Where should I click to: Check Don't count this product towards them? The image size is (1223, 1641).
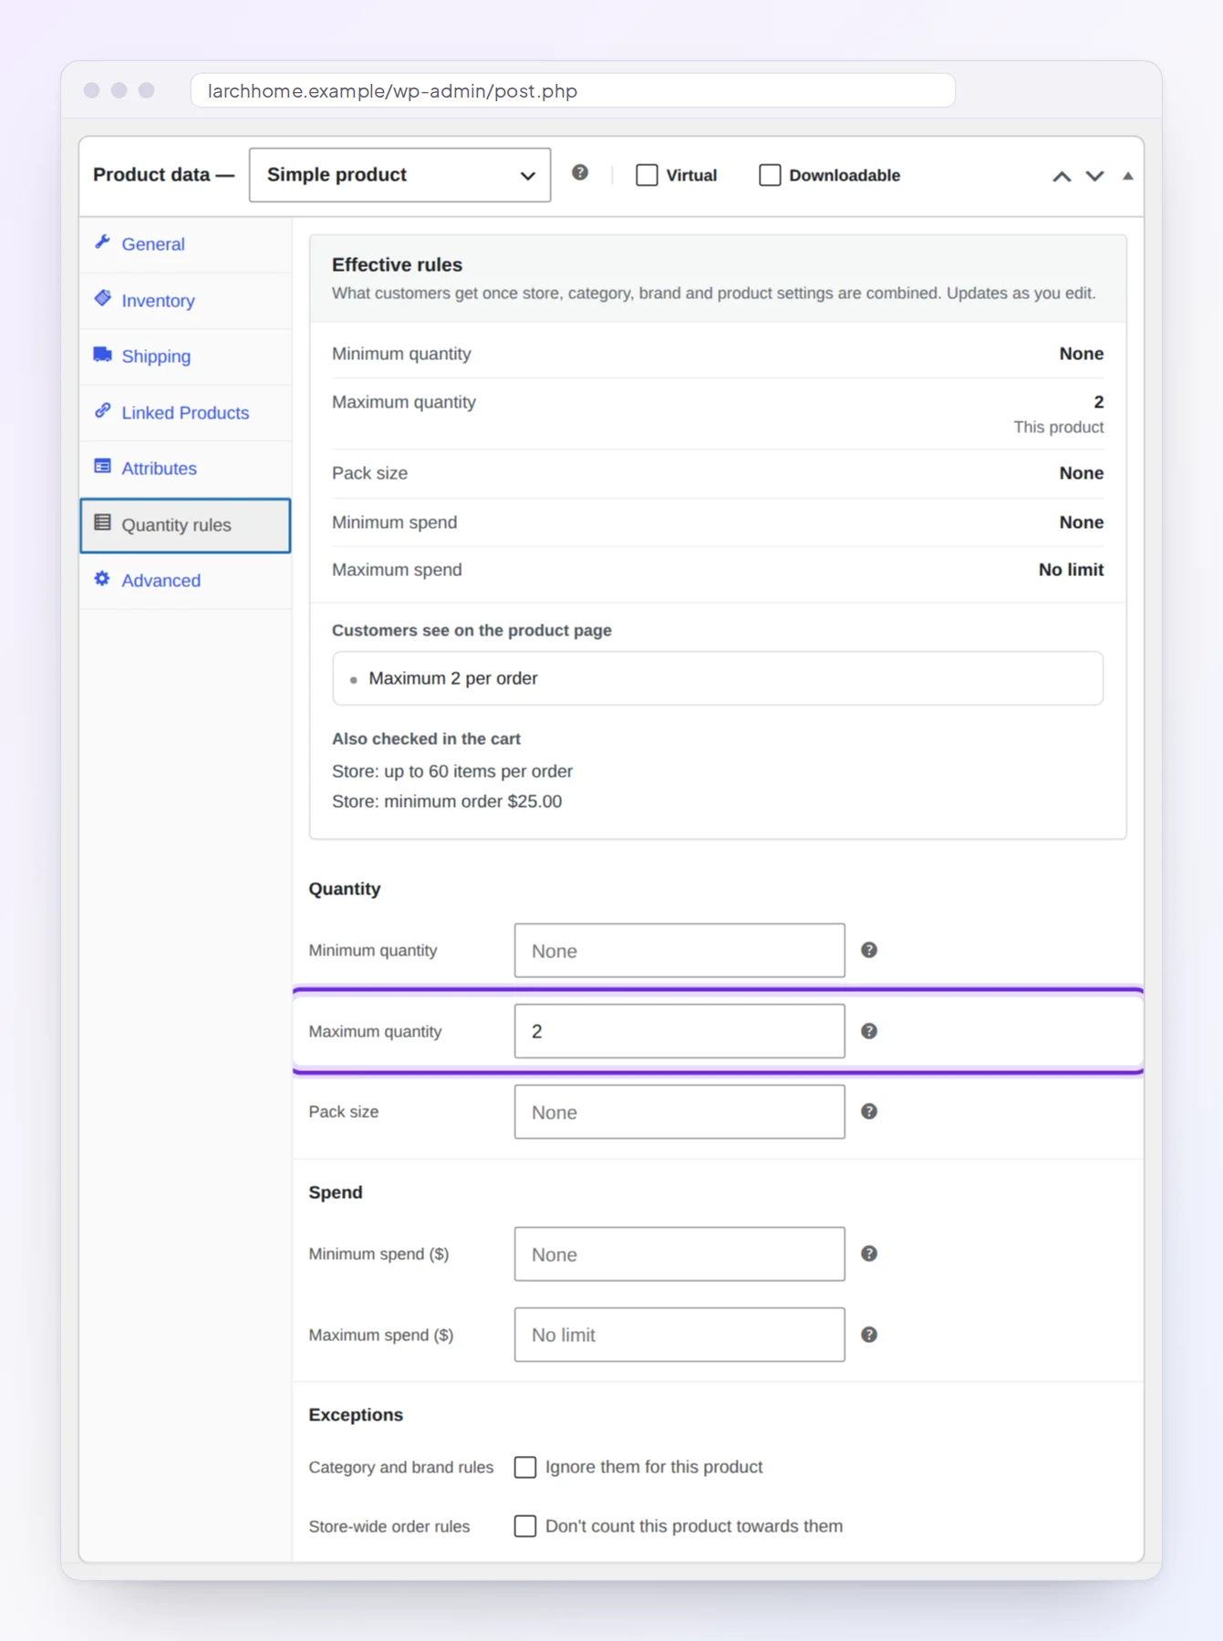coord(525,1526)
